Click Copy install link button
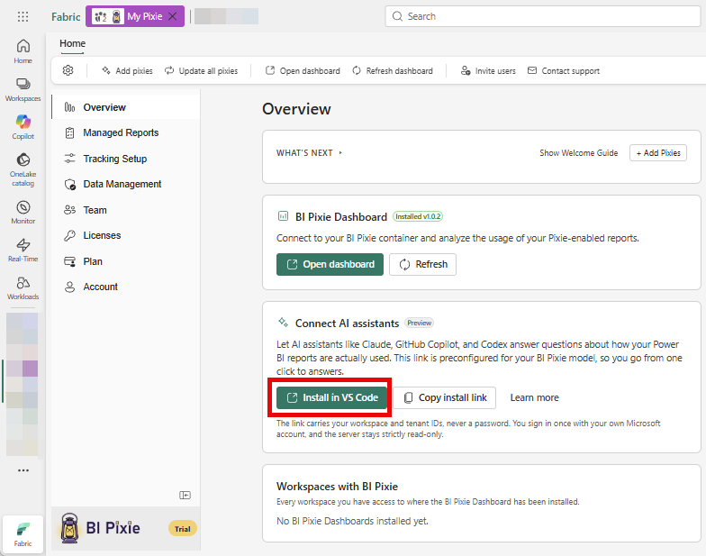Viewport: 715px width, 556px height. [445, 397]
